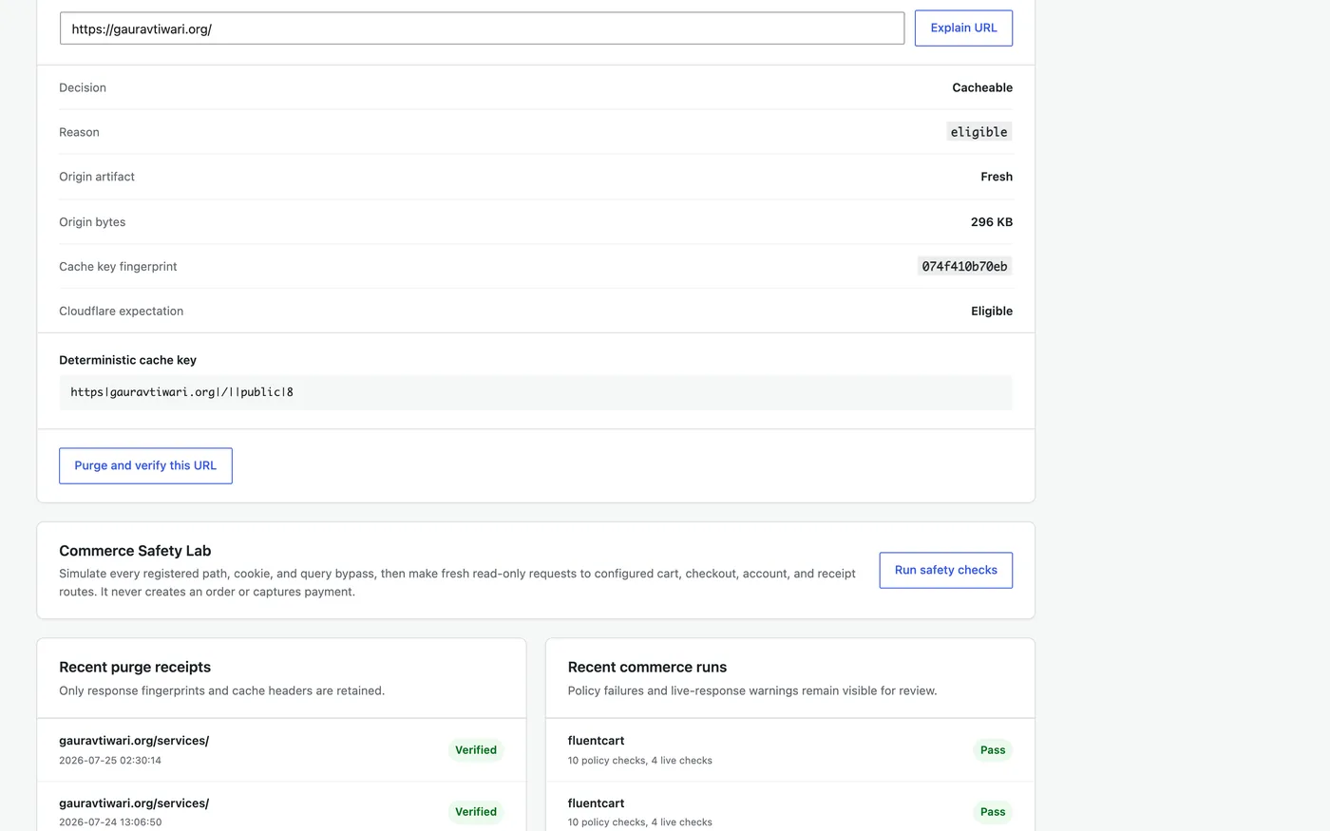This screenshot has width=1330, height=831.
Task: Click the Recent purge receipts heading
Action: 135,668
